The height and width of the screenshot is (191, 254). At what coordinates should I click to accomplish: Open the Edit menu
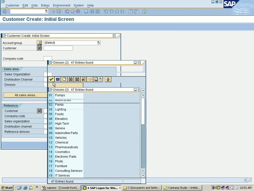click(25, 5)
